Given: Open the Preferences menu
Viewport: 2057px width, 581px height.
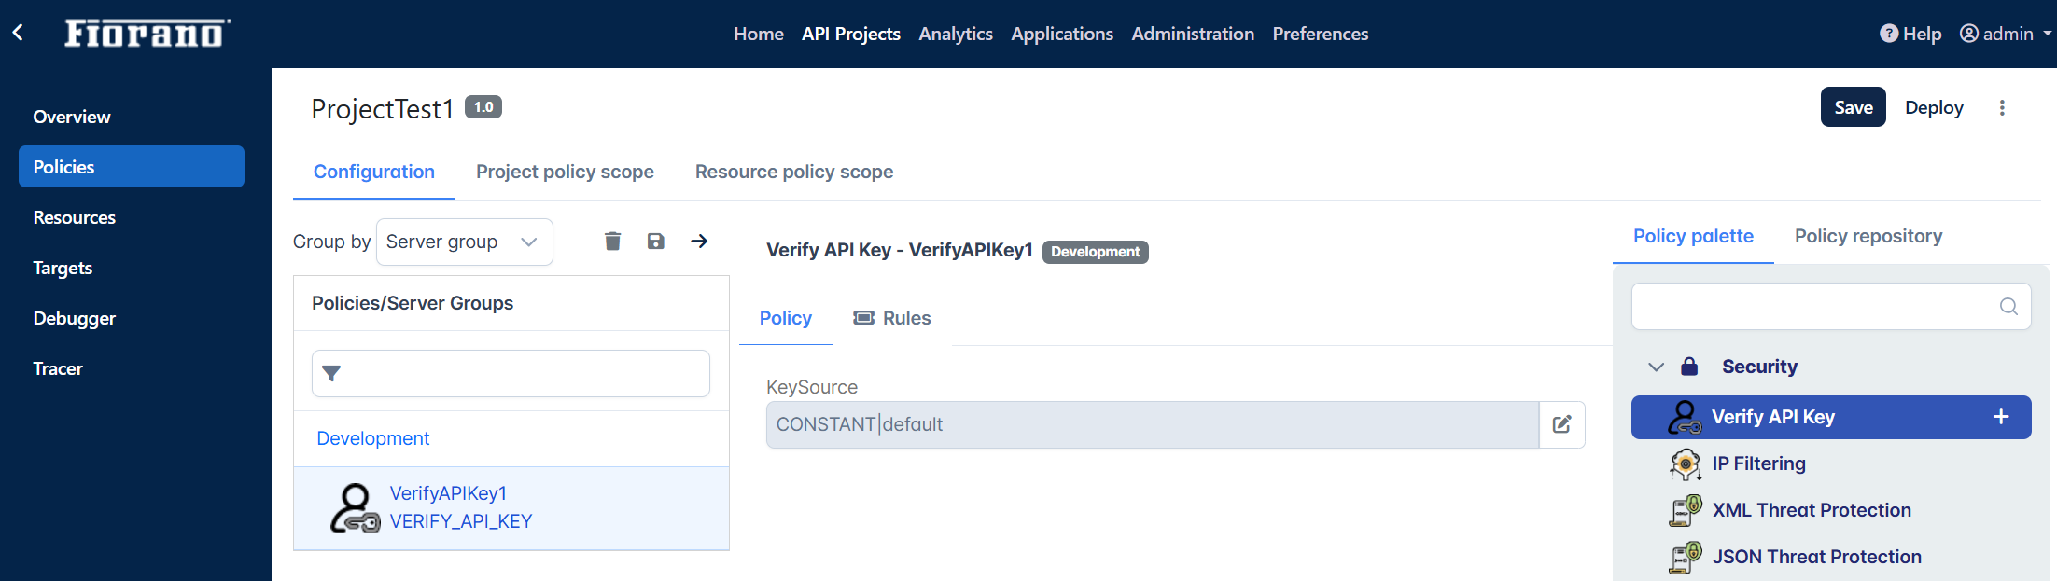Looking at the screenshot, I should point(1321,34).
